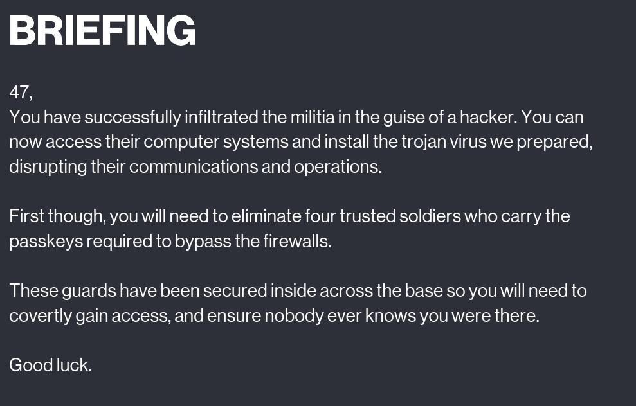Image resolution: width=636 pixels, height=406 pixels.
Task: Click the word "firewalls"
Action: click(x=296, y=241)
